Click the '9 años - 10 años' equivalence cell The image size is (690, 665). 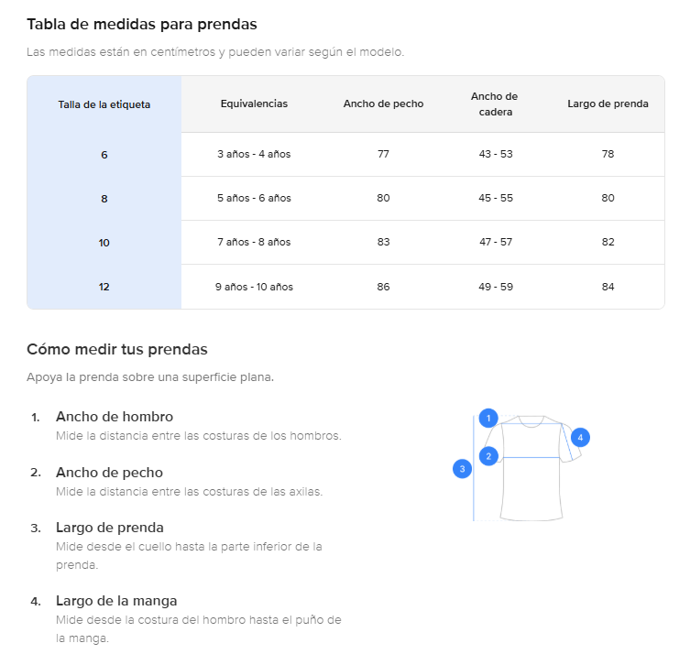tap(254, 287)
